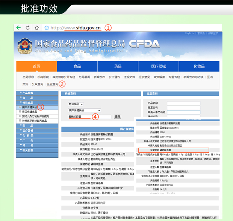Open the 公众查询 link
The height and width of the screenshot is (221, 233).
(38, 84)
